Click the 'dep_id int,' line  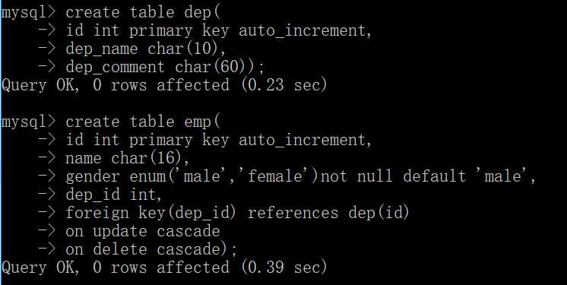[113, 195]
